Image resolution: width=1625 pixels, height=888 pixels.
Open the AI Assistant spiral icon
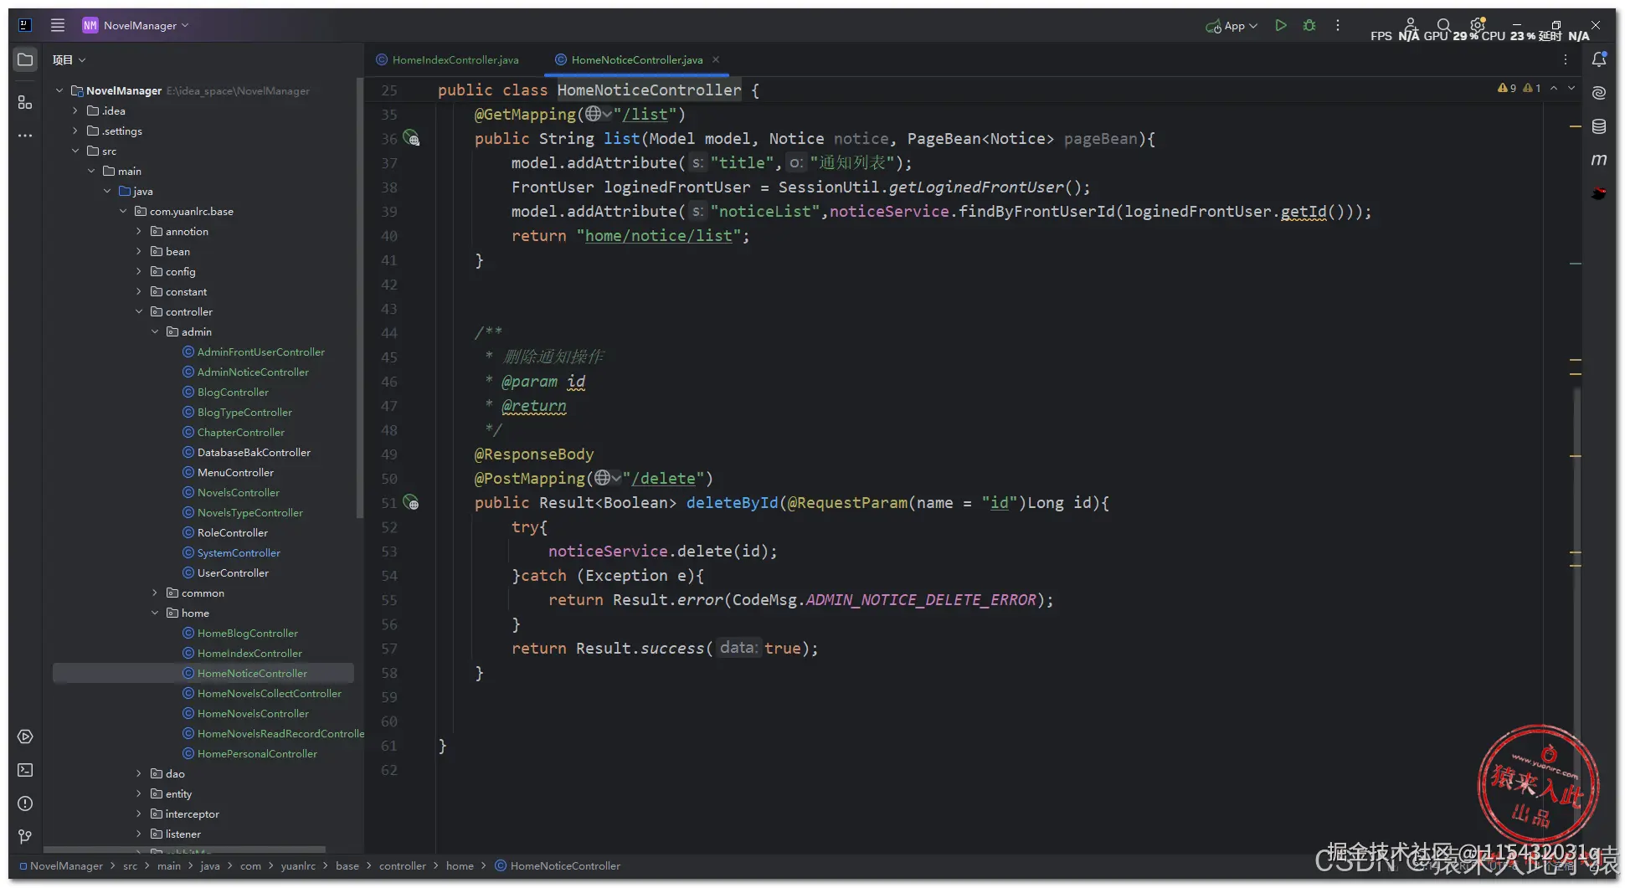coord(1599,93)
